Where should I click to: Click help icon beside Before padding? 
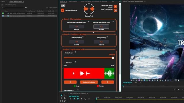coord(83,37)
